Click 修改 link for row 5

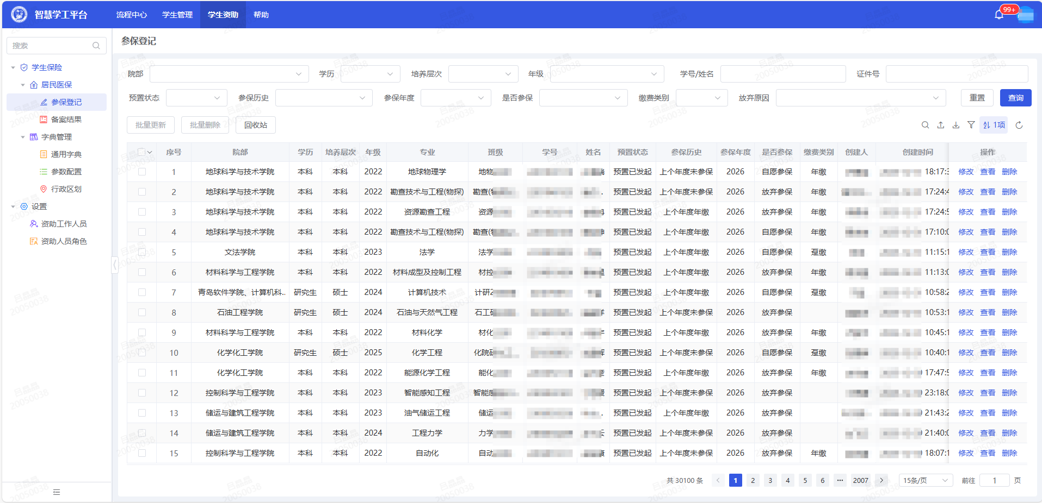tap(966, 252)
